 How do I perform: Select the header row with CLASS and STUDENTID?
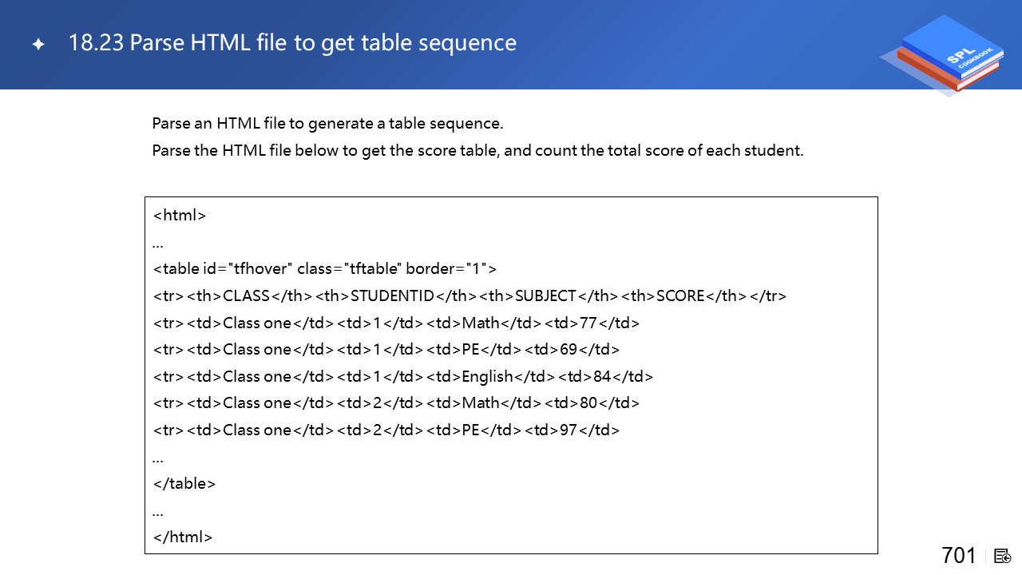[469, 296]
